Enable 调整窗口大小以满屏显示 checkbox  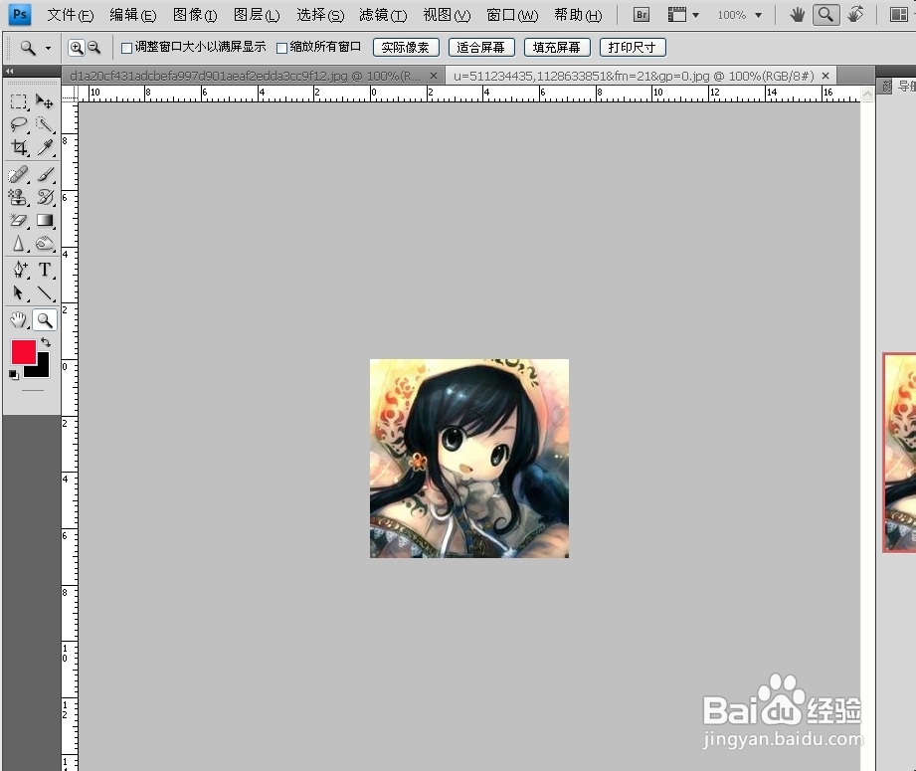click(x=126, y=48)
